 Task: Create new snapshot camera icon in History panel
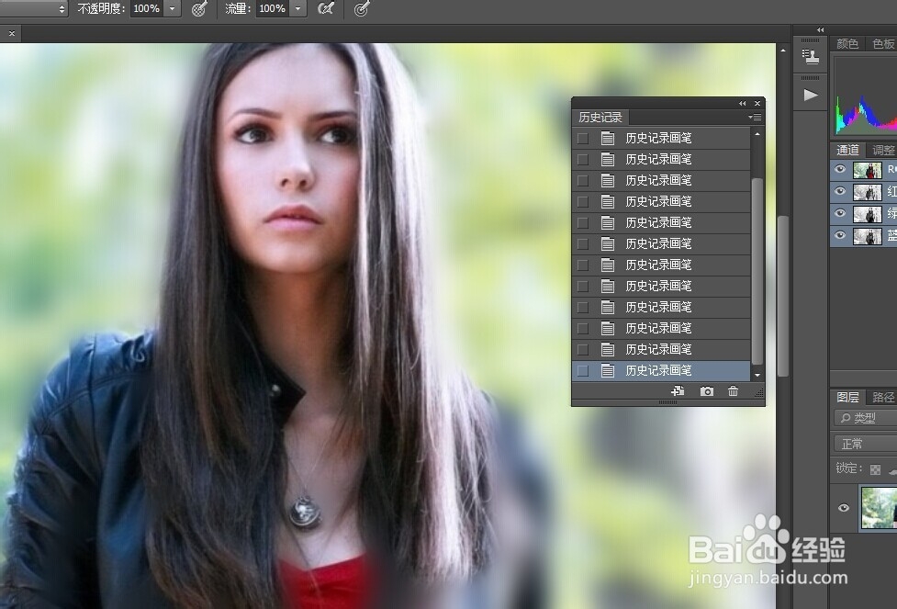click(x=707, y=391)
